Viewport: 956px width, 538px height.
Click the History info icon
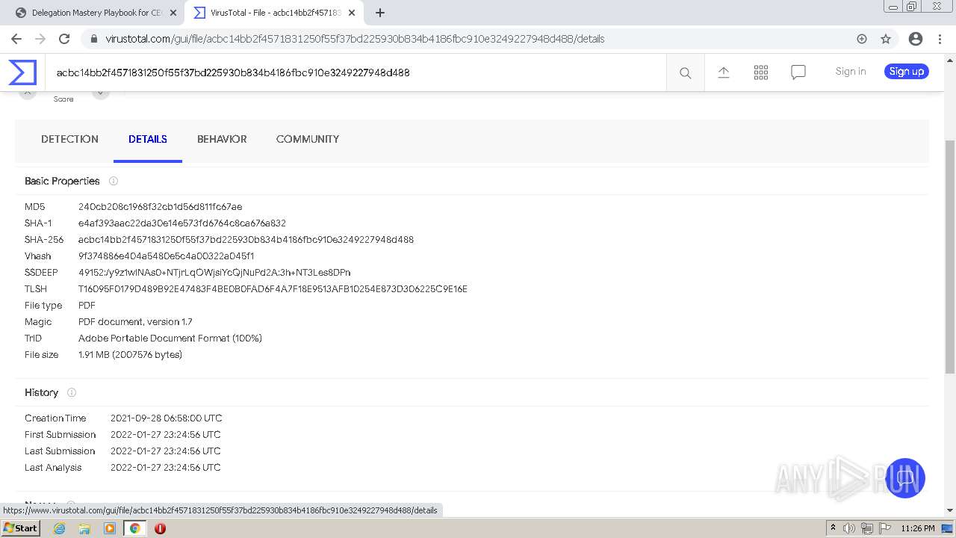click(x=72, y=392)
